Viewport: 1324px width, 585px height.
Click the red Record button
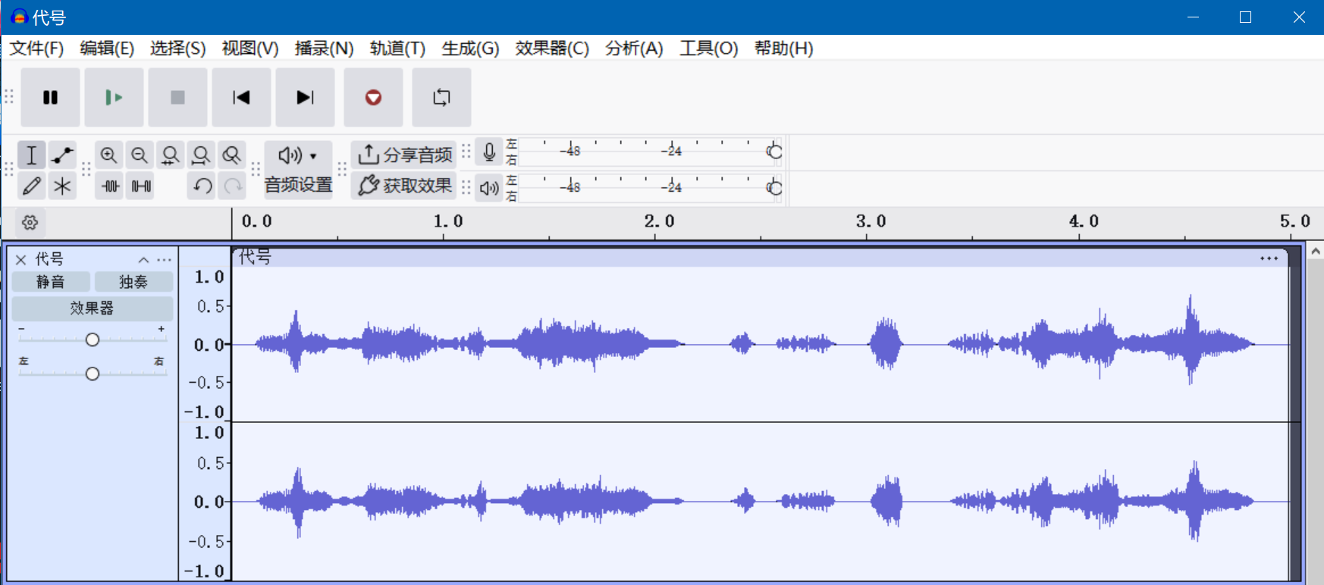[x=373, y=97]
